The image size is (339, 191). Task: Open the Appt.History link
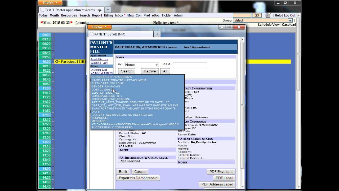click(99, 59)
